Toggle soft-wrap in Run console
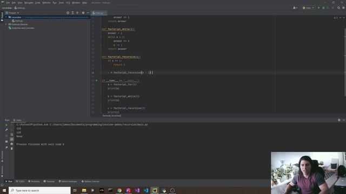 12,135
